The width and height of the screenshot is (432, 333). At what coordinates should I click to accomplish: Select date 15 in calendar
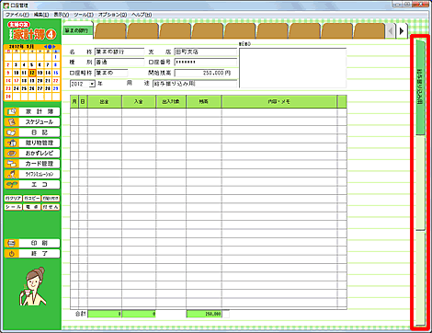[55, 73]
